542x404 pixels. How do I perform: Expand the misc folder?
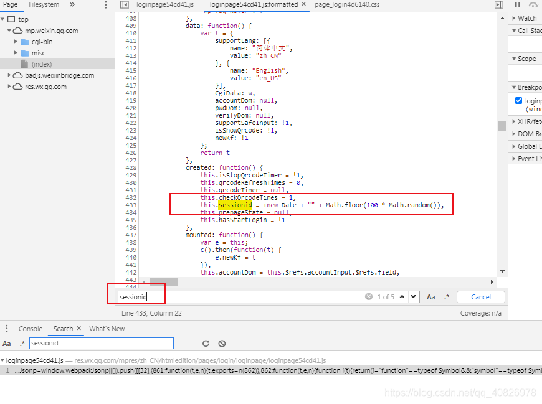[x=16, y=53]
